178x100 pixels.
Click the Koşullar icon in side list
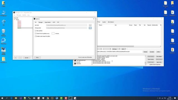pos(75,62)
